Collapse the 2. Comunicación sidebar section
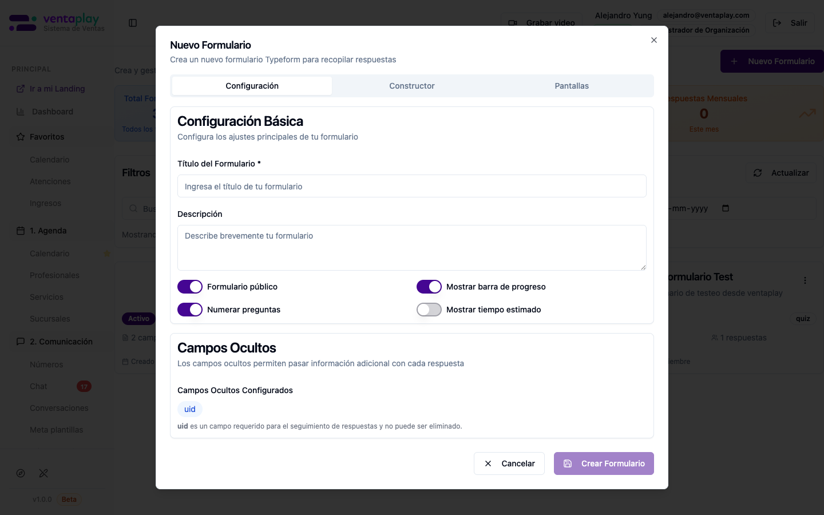The height and width of the screenshot is (515, 824). (x=61, y=342)
